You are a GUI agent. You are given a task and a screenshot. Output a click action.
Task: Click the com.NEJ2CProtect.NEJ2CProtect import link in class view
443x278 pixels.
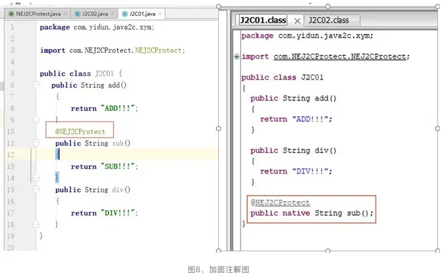point(340,56)
